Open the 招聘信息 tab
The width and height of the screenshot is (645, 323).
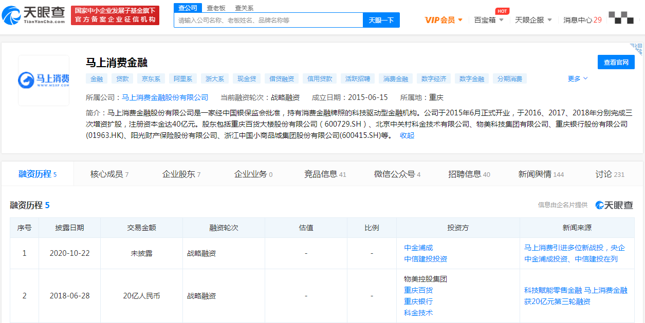469,174
